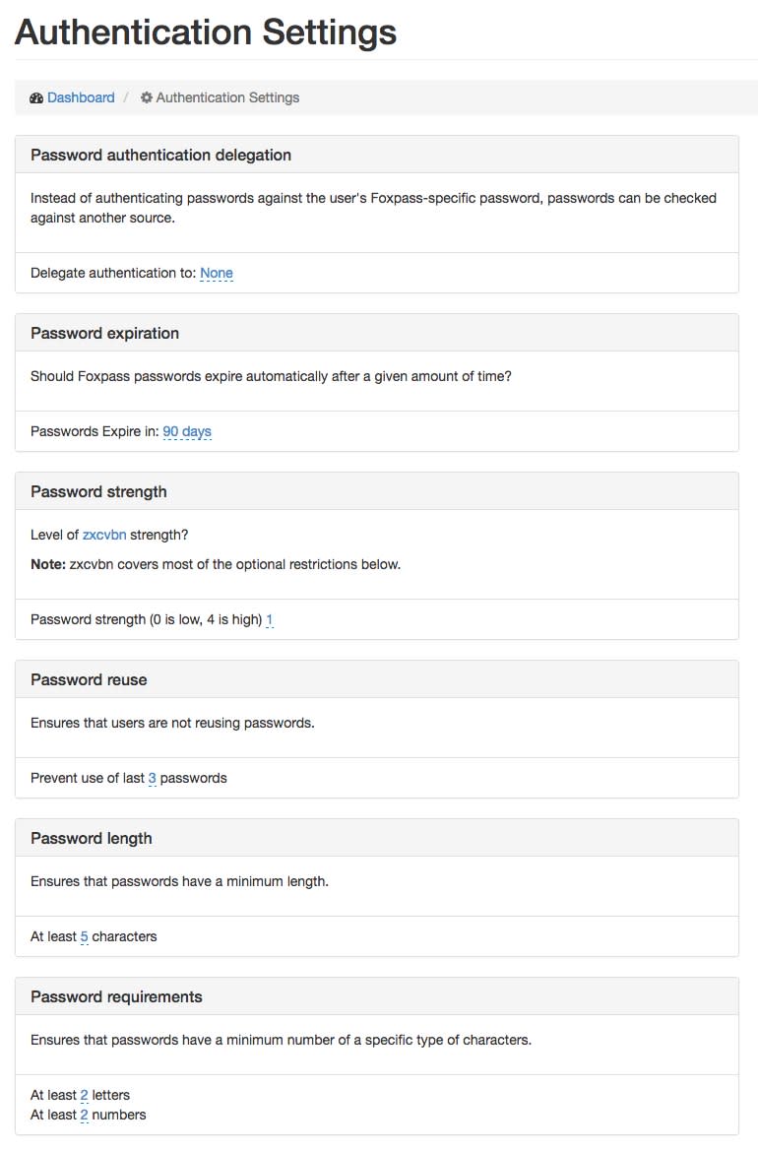Click the Password reuse panel header

[89, 679]
